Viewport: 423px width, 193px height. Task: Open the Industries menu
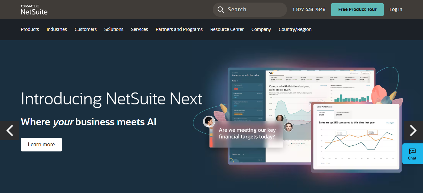tap(57, 29)
